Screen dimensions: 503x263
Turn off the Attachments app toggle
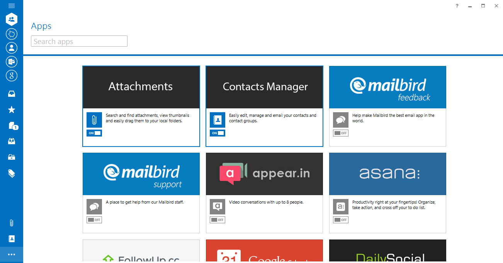[x=94, y=133]
